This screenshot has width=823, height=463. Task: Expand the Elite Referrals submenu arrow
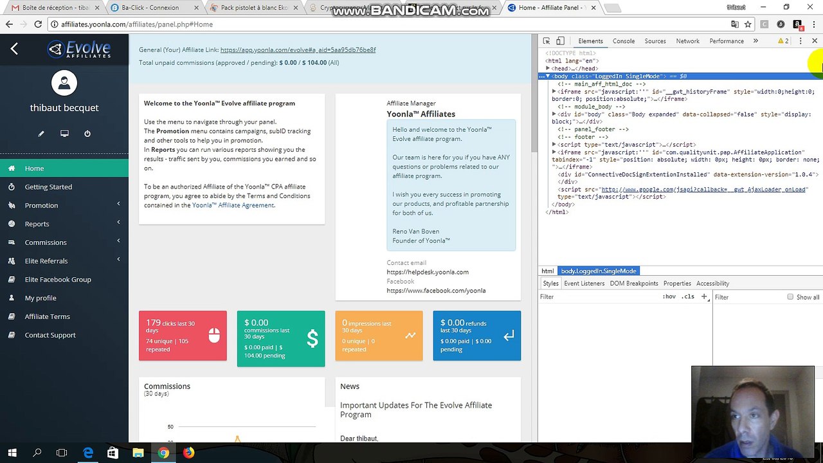coord(118,260)
